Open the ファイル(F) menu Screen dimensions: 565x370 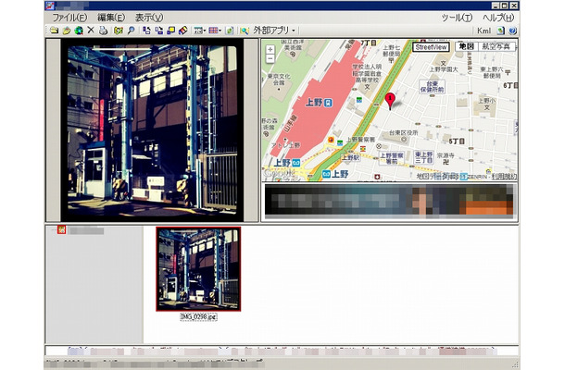click(x=69, y=18)
